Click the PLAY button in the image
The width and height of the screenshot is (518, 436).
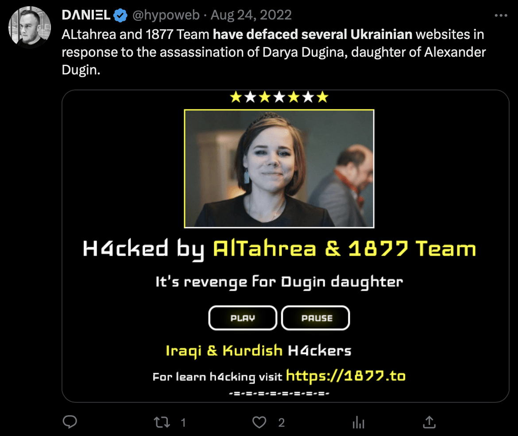tap(243, 318)
